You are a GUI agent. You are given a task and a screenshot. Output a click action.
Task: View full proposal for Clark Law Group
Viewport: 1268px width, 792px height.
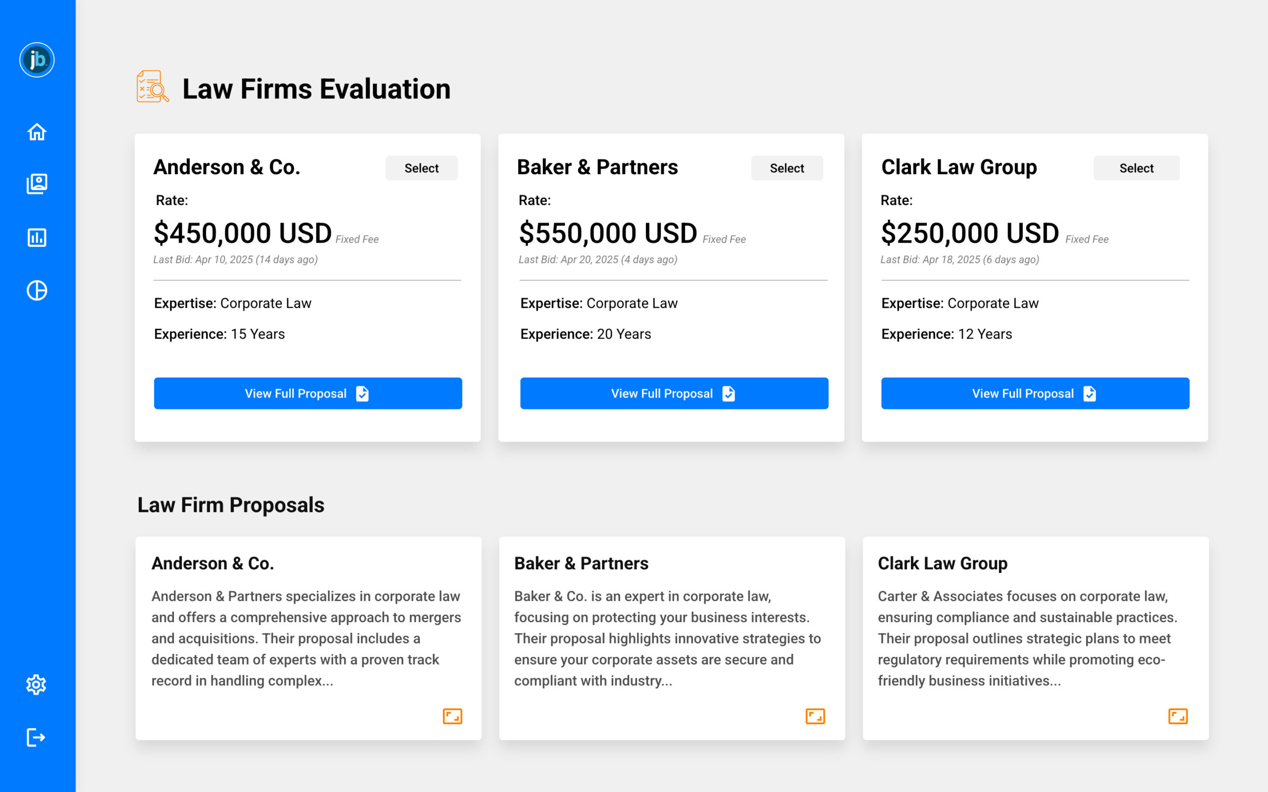(x=1035, y=394)
